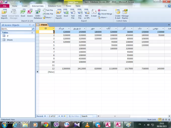Switch to the Database Tools tab

[x=54, y=6]
